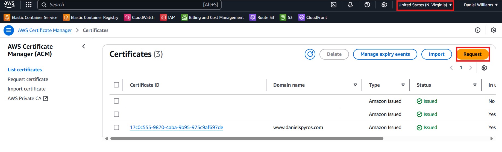Sort by Status column arrow
This screenshot has width=502, height=152.
pyautogui.click(x=475, y=85)
